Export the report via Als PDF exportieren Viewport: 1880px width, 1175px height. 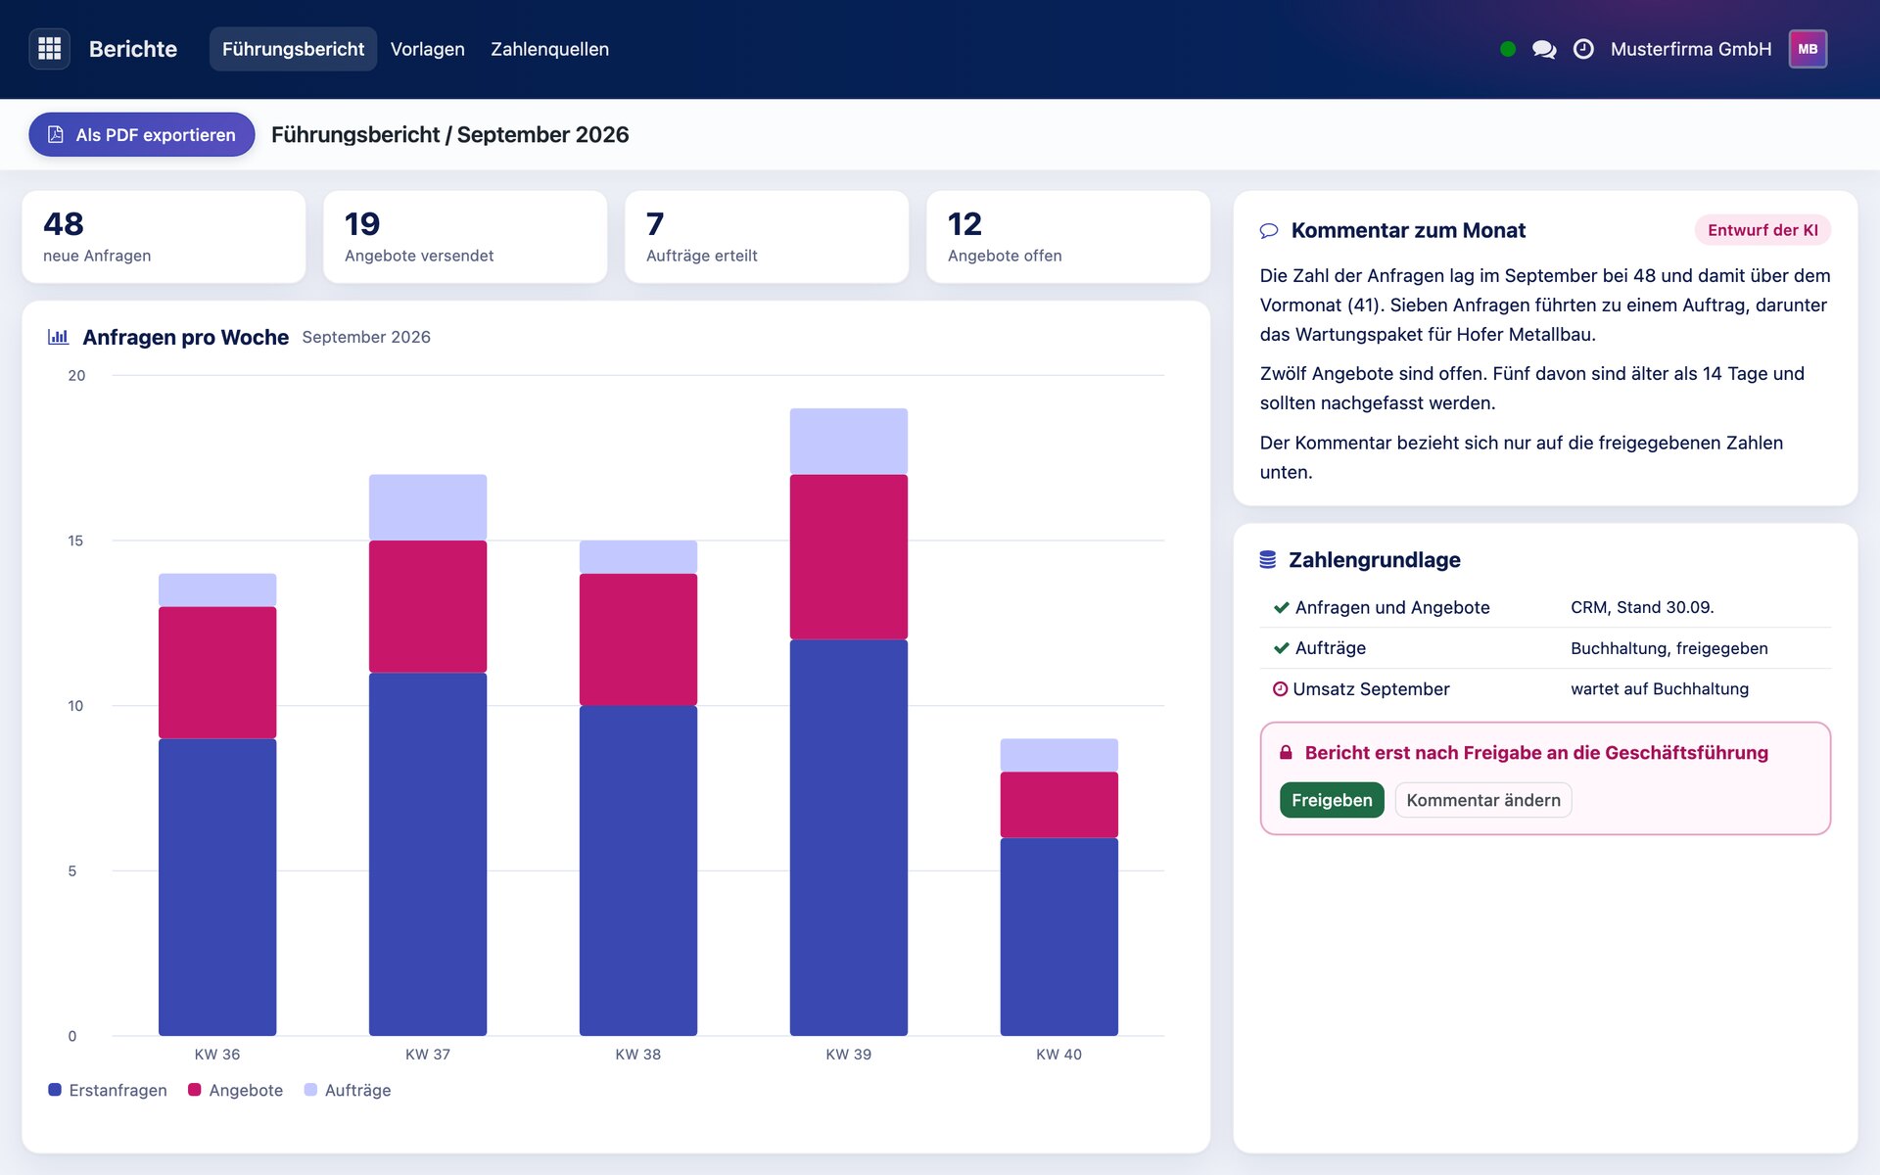click(142, 134)
